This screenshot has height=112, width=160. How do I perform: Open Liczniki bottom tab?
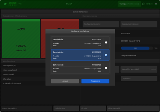(x=93, y=108)
